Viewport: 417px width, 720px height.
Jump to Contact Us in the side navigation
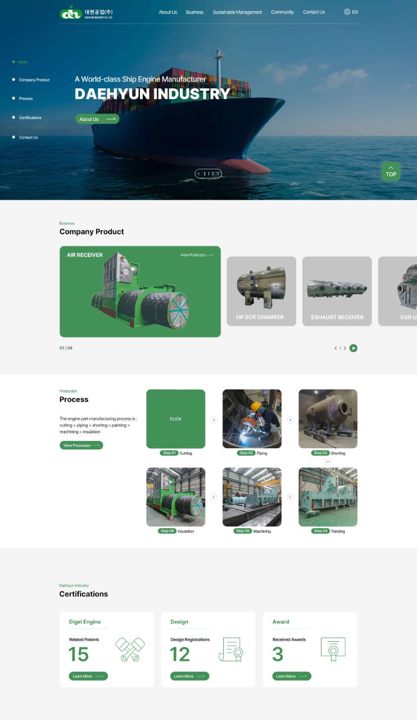coord(25,137)
